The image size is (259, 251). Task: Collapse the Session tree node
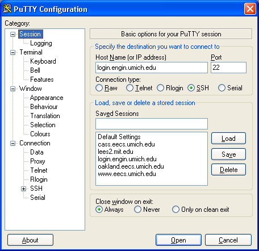pyautogui.click(x=12, y=34)
